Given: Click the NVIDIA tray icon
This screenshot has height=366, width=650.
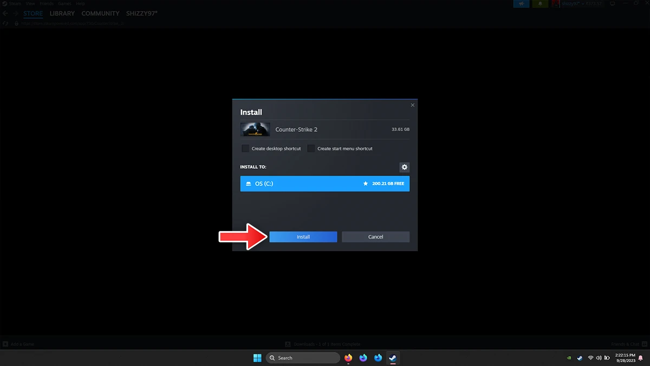Looking at the screenshot, I should (568, 358).
